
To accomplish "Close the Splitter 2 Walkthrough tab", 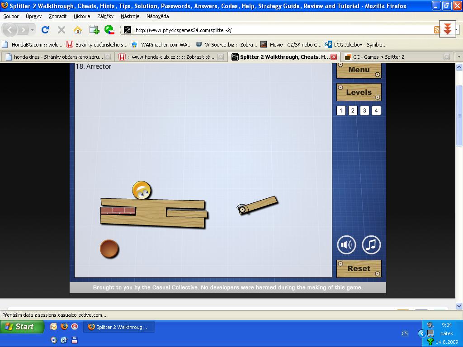I will [333, 57].
